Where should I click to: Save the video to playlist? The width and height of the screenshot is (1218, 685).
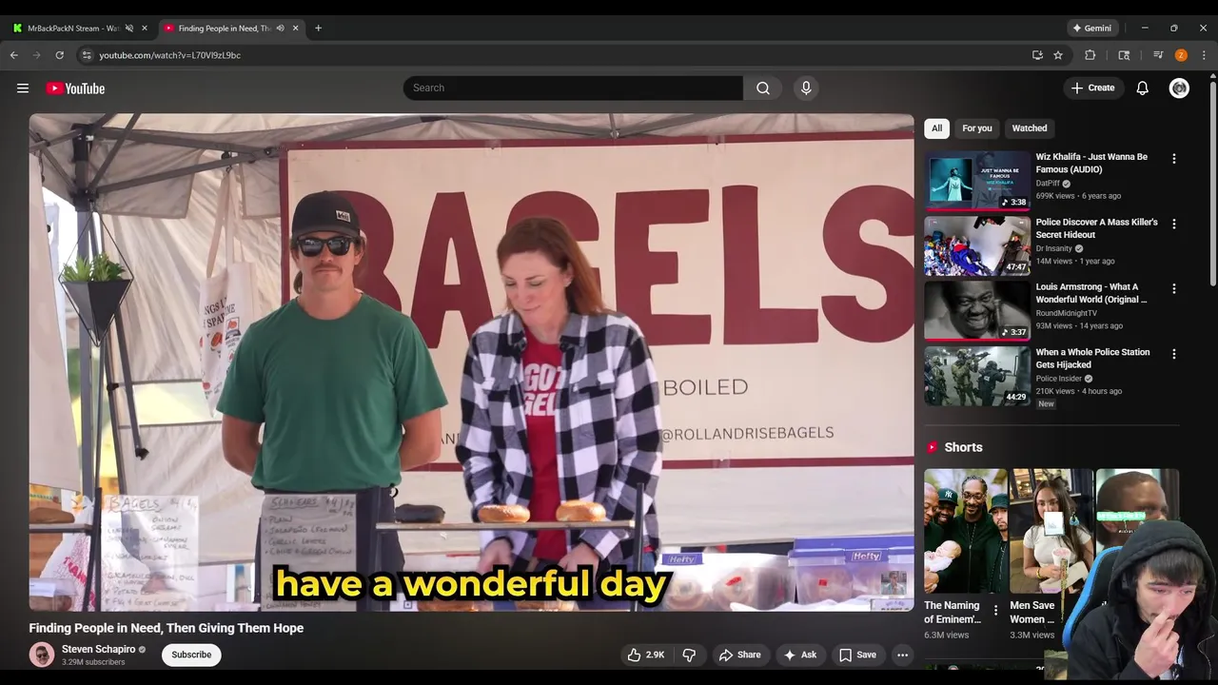point(857,655)
